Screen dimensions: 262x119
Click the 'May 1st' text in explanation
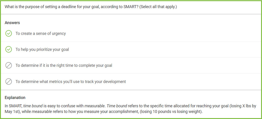pos(10,112)
